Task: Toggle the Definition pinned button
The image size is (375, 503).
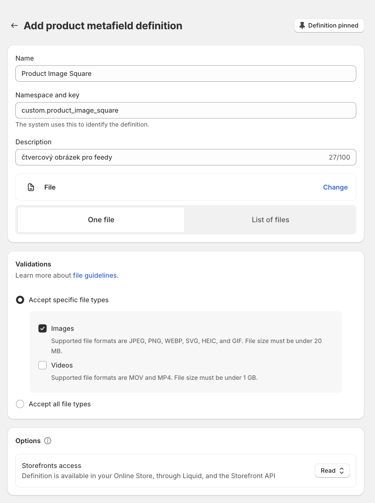Action: [x=329, y=26]
